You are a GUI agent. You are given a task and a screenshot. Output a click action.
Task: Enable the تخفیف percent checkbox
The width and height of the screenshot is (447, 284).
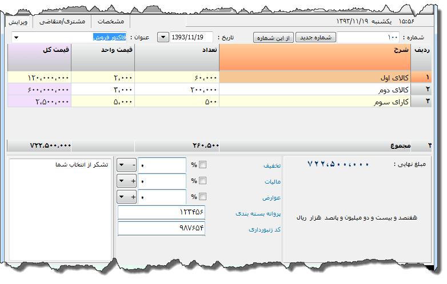point(202,165)
